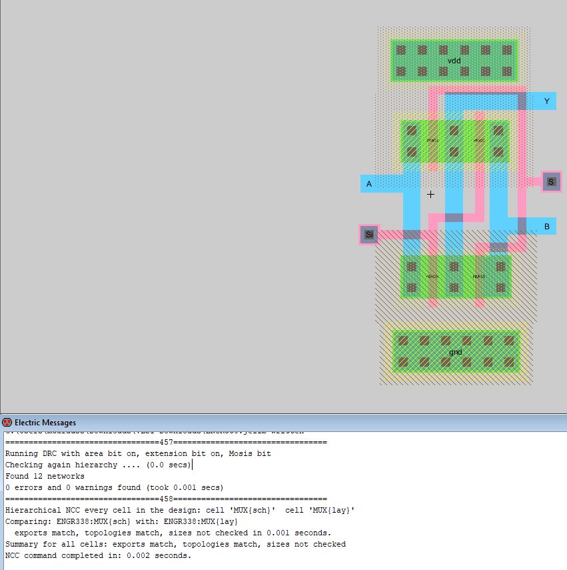Click the 'Found 12 networks' line

[45, 476]
